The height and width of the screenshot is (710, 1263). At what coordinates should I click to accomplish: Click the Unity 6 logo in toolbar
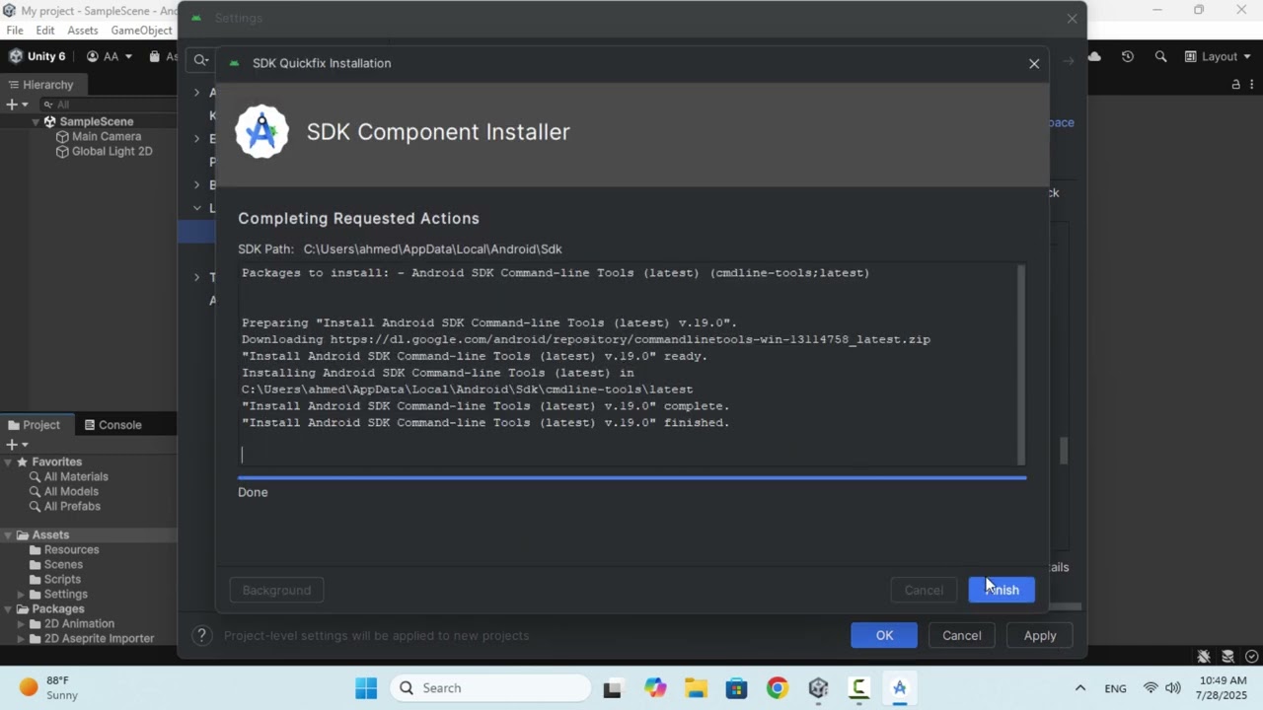(37, 56)
